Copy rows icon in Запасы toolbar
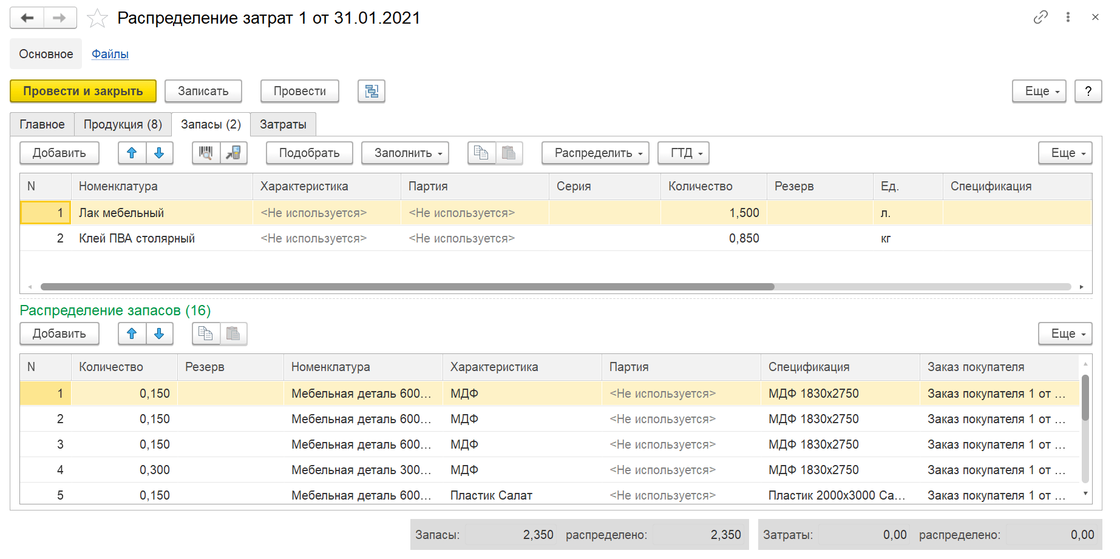The width and height of the screenshot is (1120, 559). pos(481,153)
